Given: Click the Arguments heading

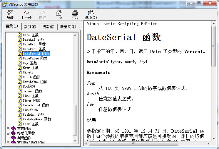Looking at the screenshot, I should click(x=98, y=73).
